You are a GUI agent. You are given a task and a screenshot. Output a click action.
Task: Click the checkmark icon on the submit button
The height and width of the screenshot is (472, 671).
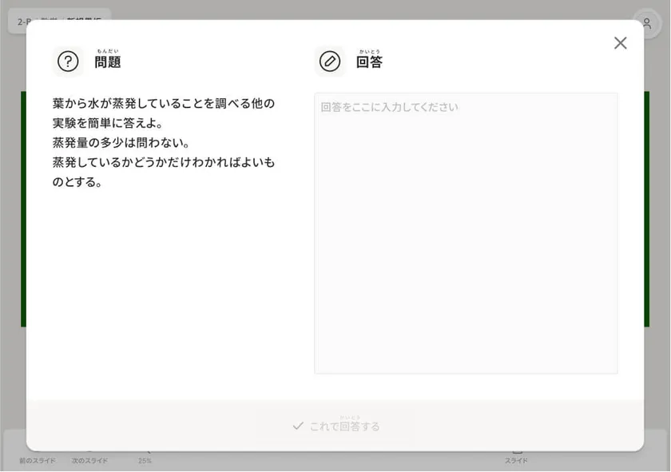tap(298, 426)
